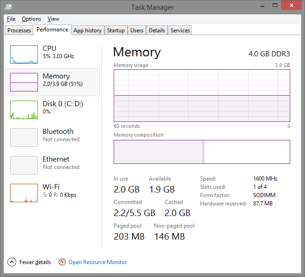305x277 pixels.
Task: Select the Wi-Fi throughput graph thumbnail
Action: [x=24, y=193]
